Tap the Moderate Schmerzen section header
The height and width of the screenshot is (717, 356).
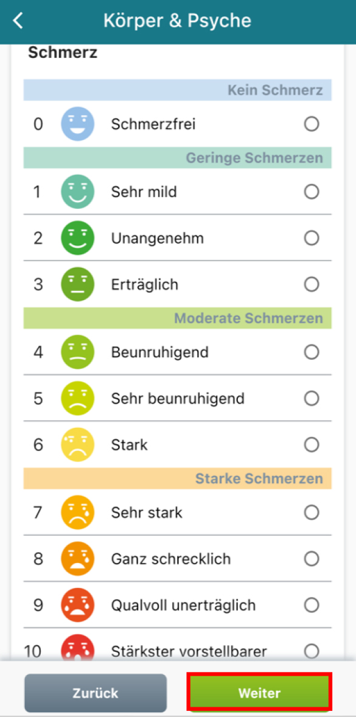pyautogui.click(x=177, y=318)
